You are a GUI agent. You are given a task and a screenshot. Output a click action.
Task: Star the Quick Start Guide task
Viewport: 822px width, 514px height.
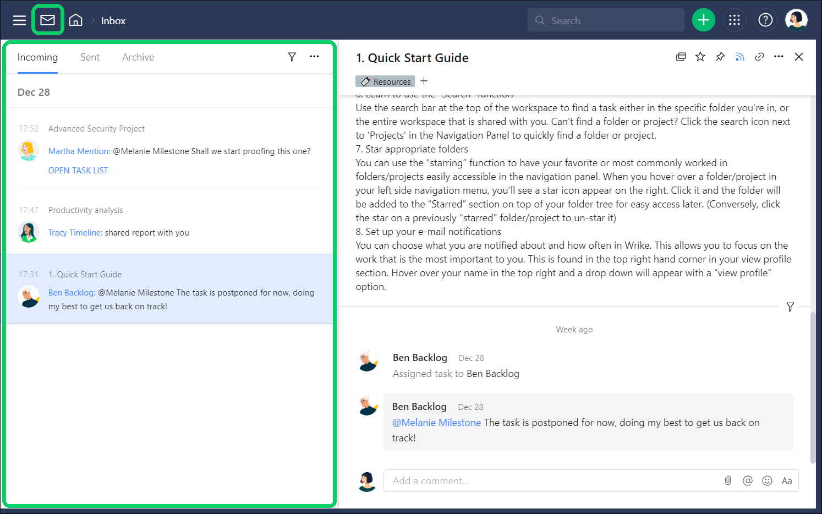coord(700,56)
